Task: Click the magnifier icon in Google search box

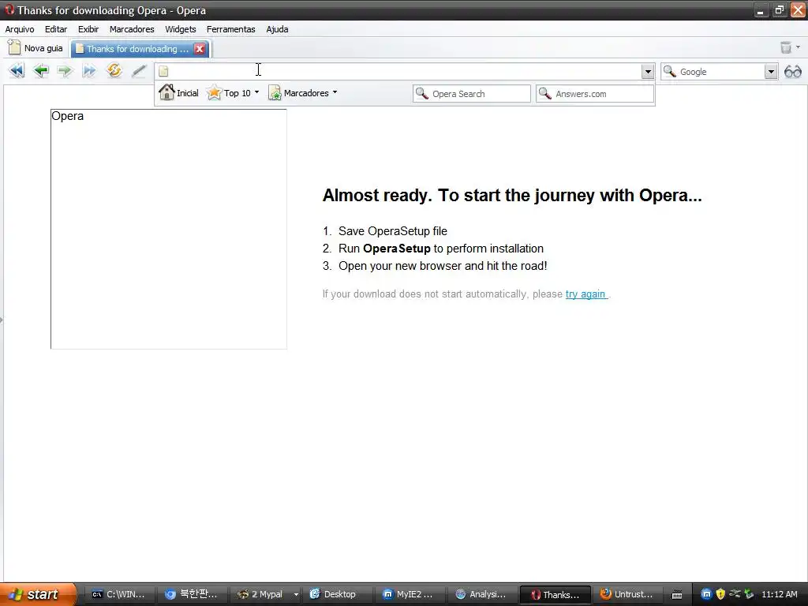Action: tap(669, 71)
